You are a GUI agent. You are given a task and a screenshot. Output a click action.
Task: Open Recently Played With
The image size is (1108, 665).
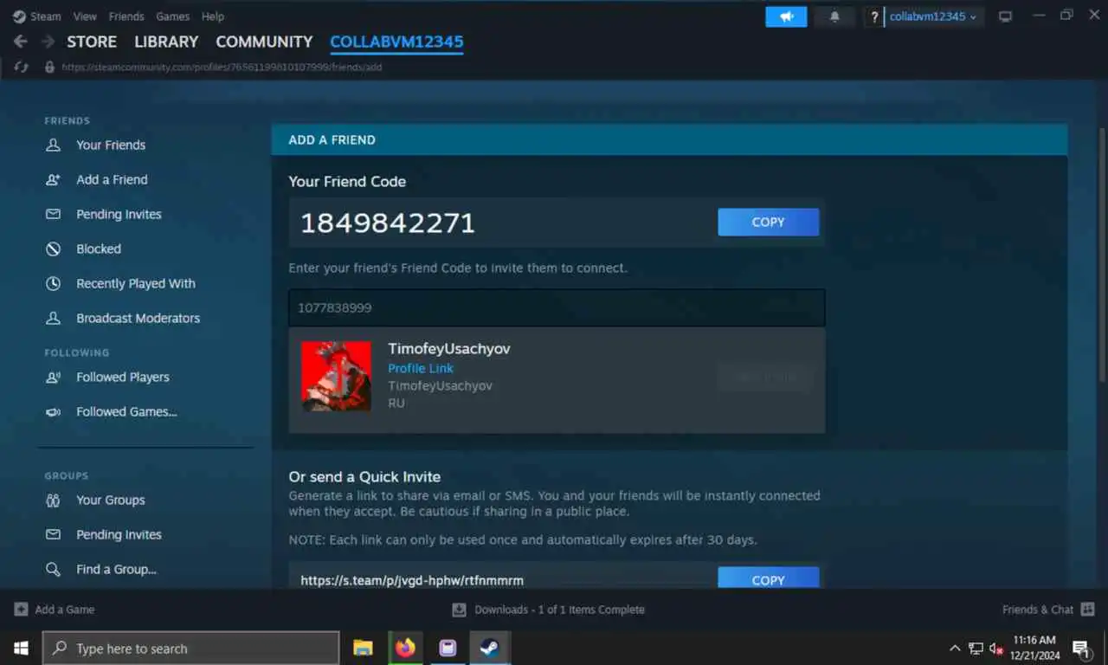[136, 283]
